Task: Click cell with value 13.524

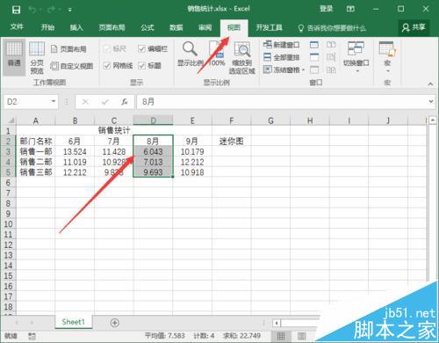Action: click(x=75, y=151)
